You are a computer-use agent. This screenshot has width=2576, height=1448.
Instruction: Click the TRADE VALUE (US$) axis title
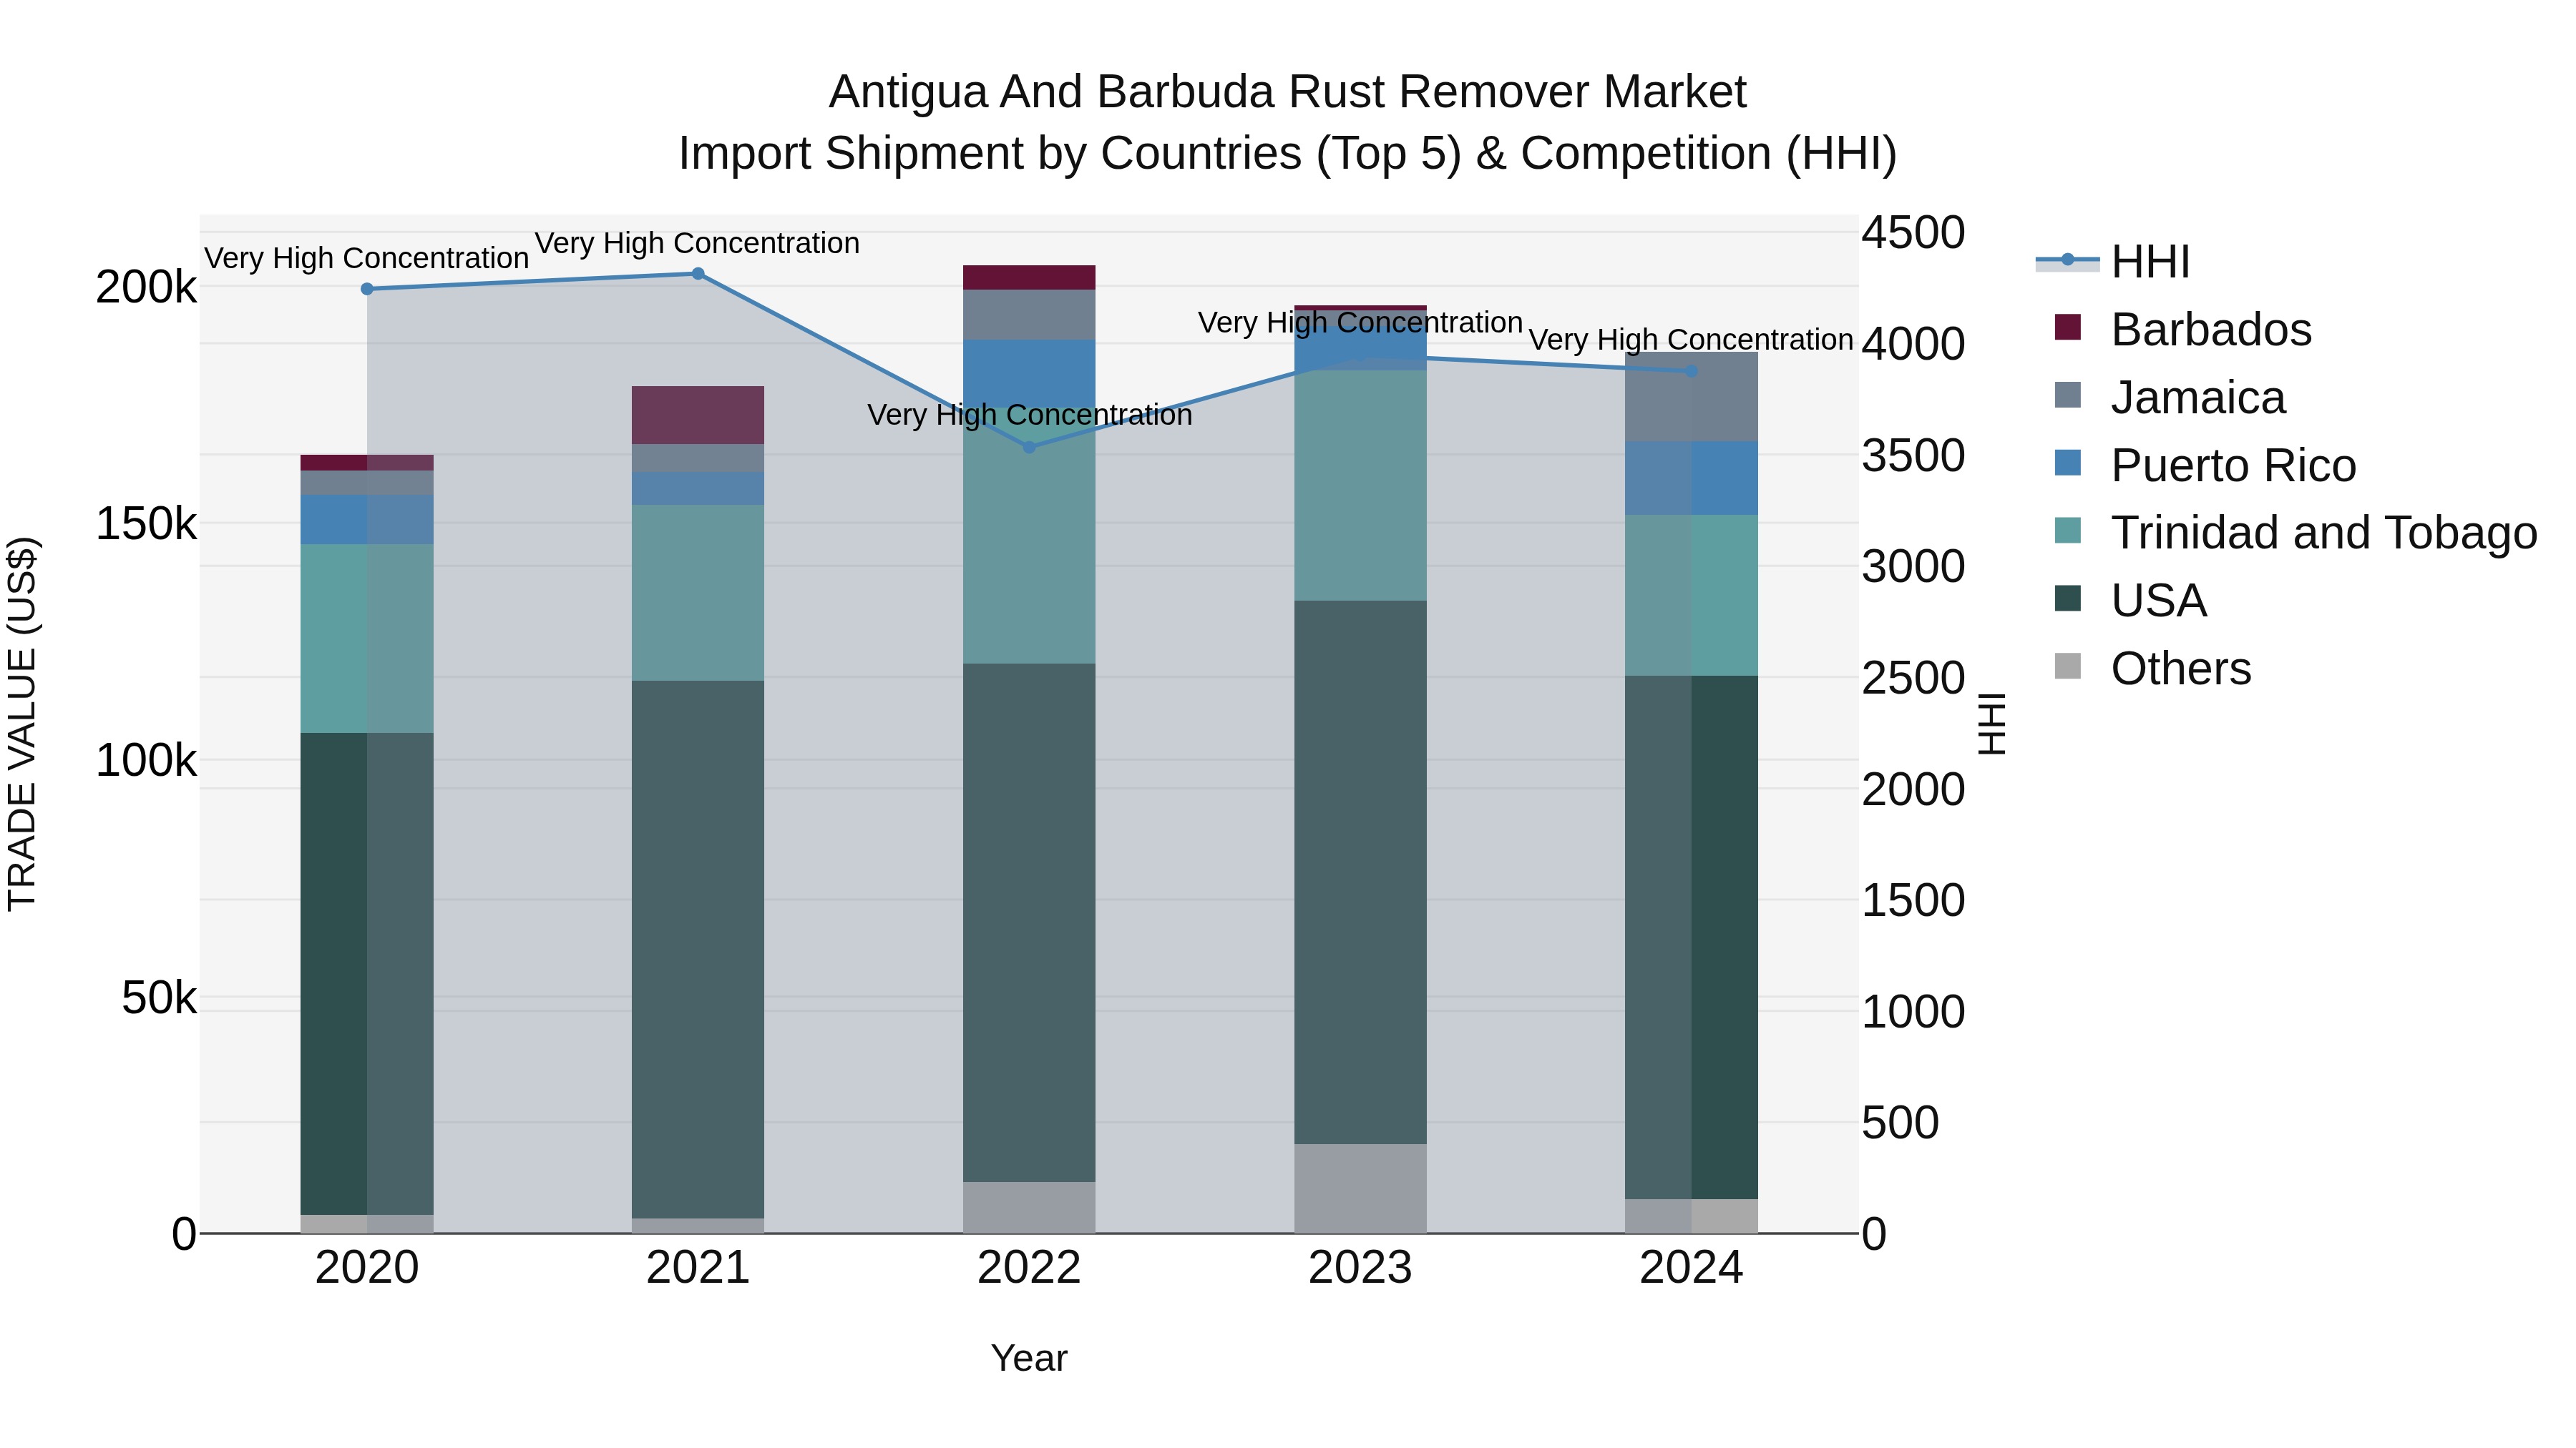click(x=22, y=724)
